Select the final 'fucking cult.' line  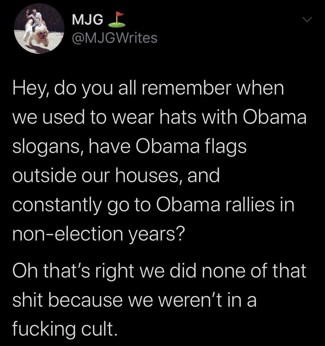[x=65, y=329]
